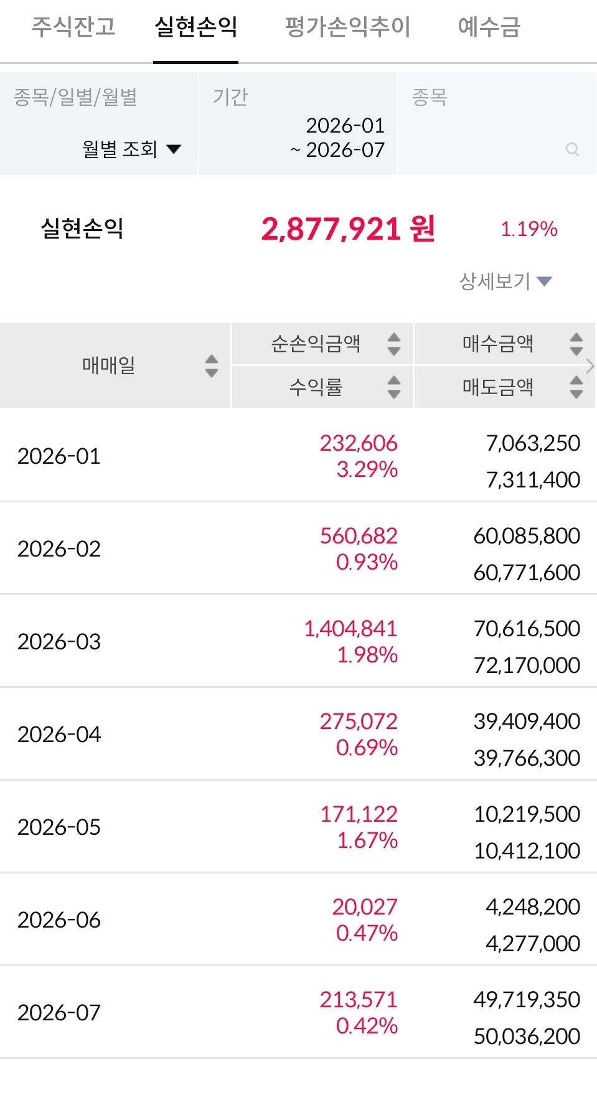The height and width of the screenshot is (1110, 597).
Task: Open the 기간 date range selector
Action: (x=298, y=123)
